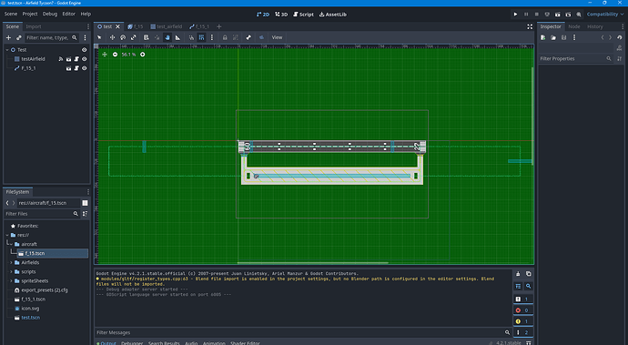The image size is (628, 345).
Task: Switch to the test_airfield scene tab
Action: [167, 26]
